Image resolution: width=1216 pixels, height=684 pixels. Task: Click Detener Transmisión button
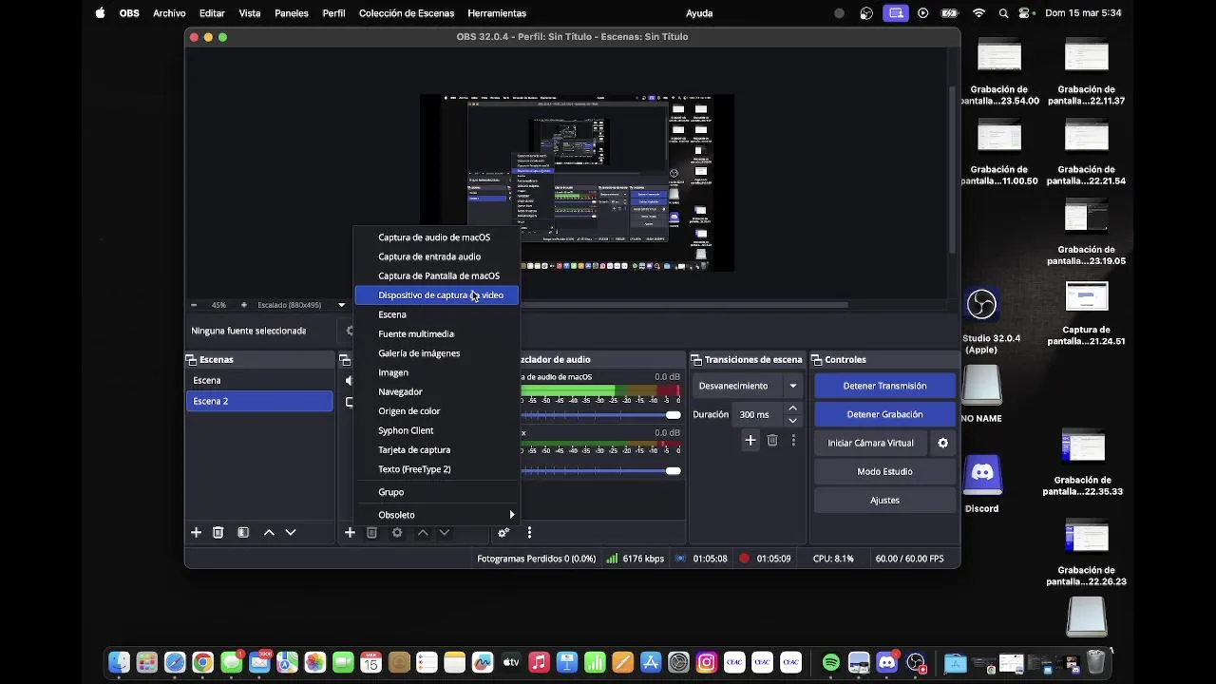(884, 386)
